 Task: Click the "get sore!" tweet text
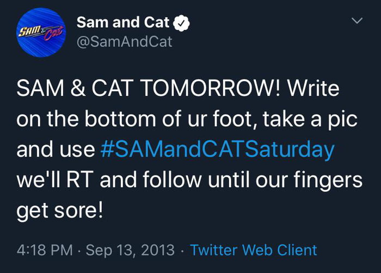click(60, 210)
